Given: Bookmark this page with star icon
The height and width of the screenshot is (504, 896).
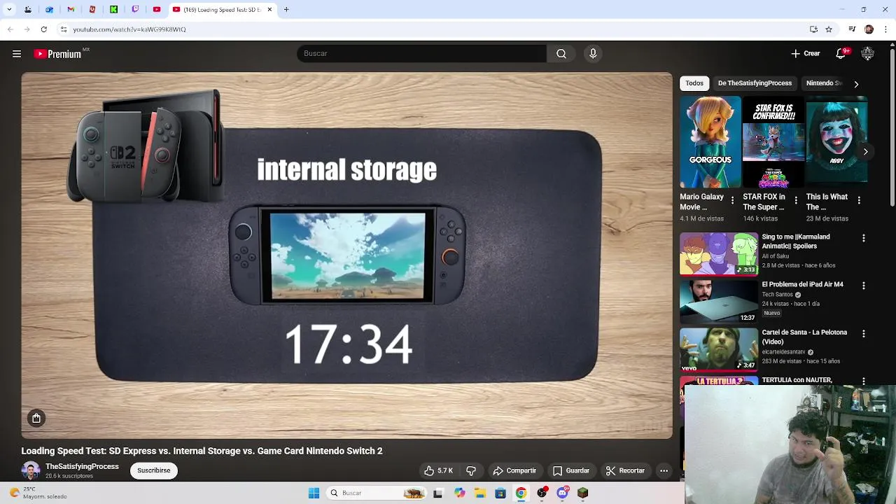Looking at the screenshot, I should pos(829,29).
